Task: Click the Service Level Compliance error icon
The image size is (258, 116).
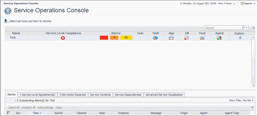Action: tap(63, 38)
